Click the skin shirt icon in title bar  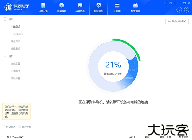point(166,3)
